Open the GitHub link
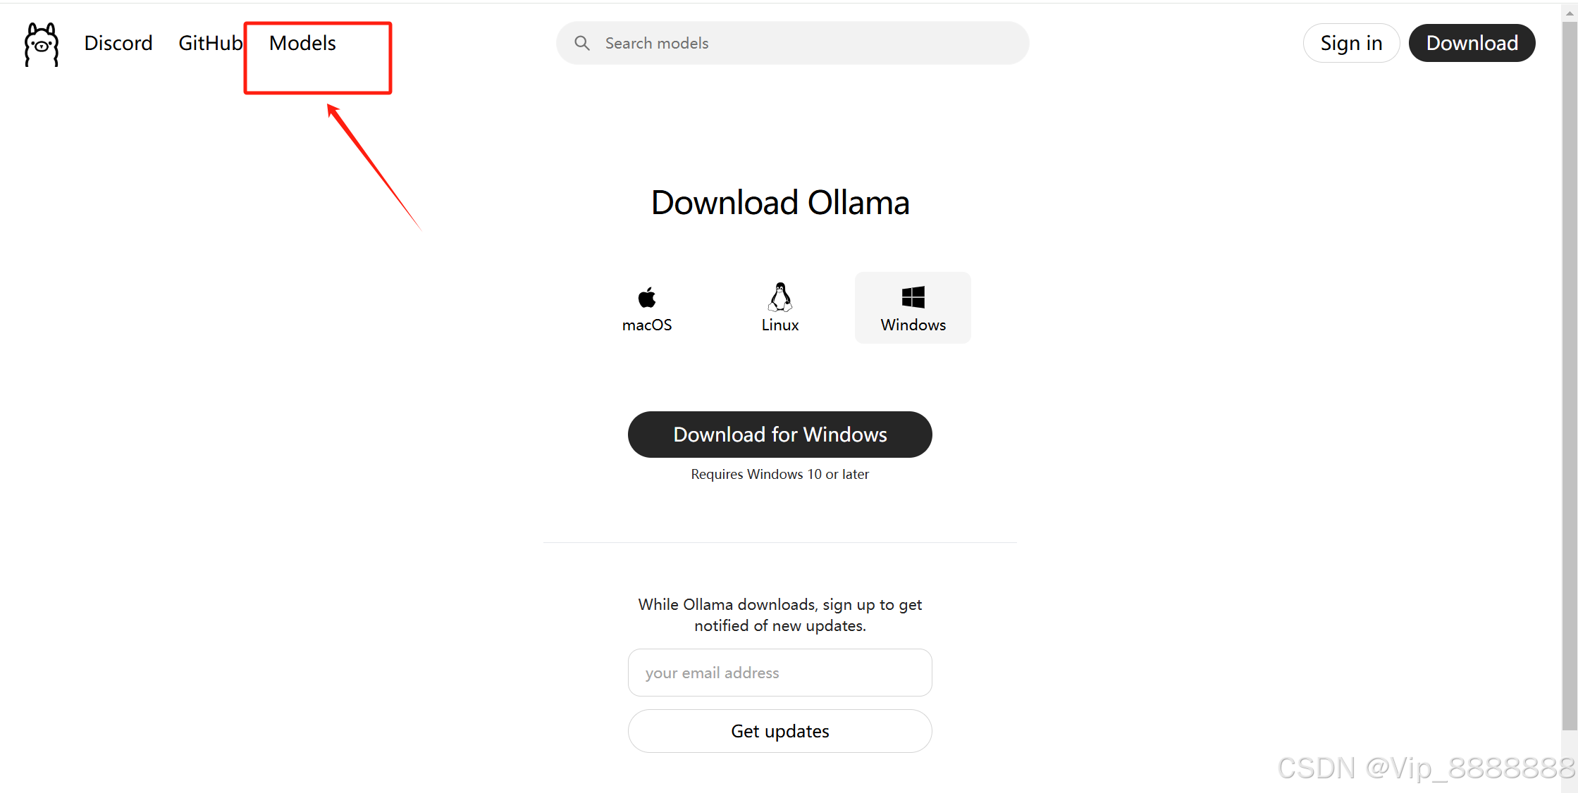 click(210, 43)
